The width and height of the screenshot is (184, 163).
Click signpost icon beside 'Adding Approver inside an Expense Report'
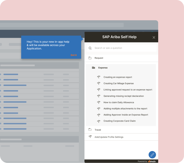[99, 115]
